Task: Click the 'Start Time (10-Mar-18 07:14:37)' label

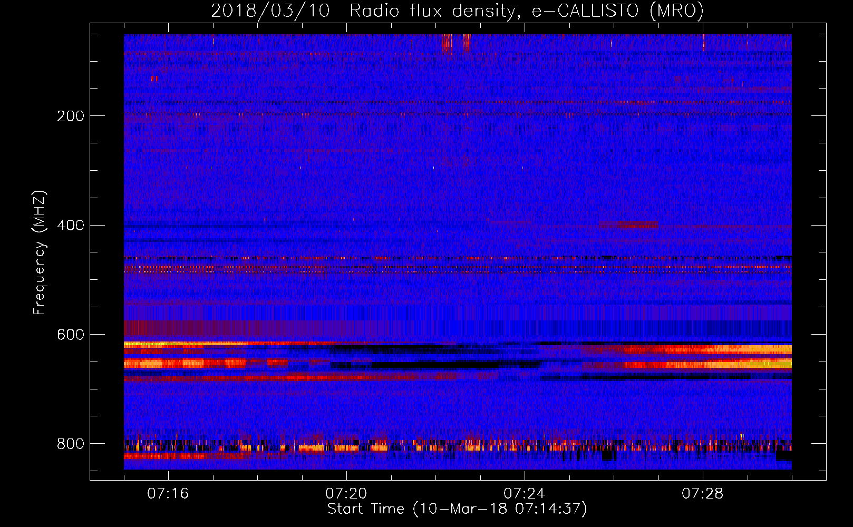Action: [x=457, y=509]
